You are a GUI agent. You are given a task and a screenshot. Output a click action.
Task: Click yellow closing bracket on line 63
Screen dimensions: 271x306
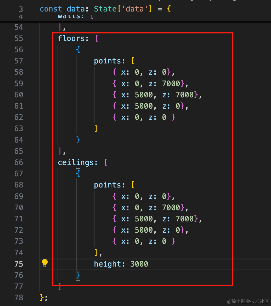point(96,128)
